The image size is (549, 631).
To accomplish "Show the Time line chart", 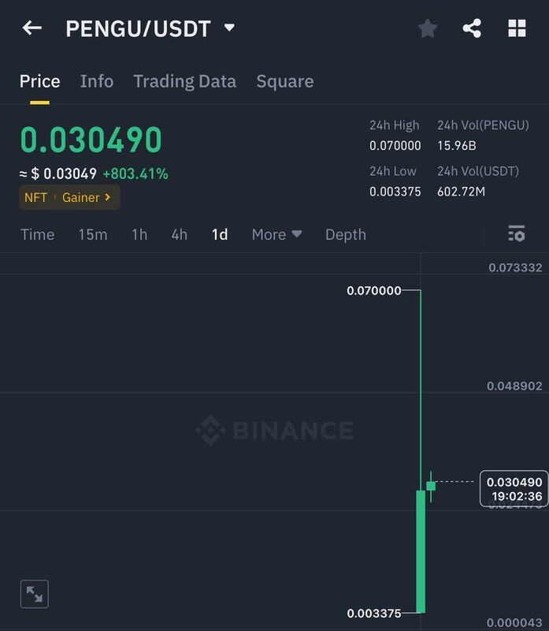I will (x=37, y=234).
